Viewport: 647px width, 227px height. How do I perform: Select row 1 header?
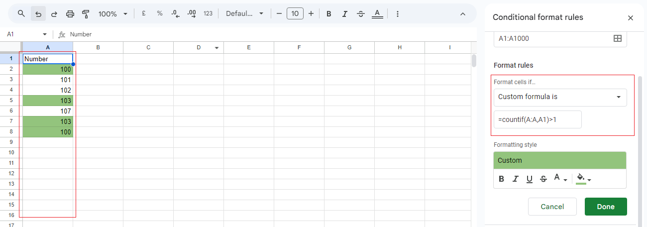[11, 59]
